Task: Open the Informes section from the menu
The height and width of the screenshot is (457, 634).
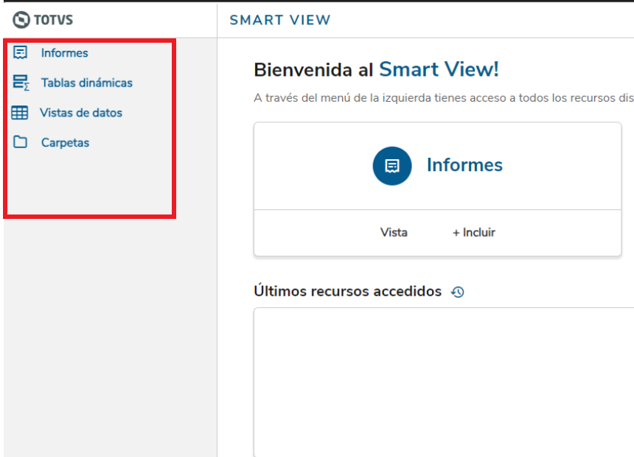Action: point(65,52)
